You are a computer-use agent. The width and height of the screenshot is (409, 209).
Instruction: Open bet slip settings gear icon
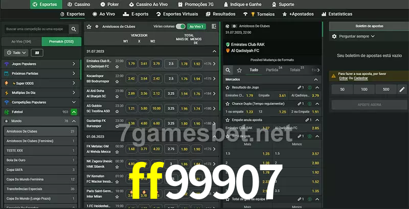(334, 36)
